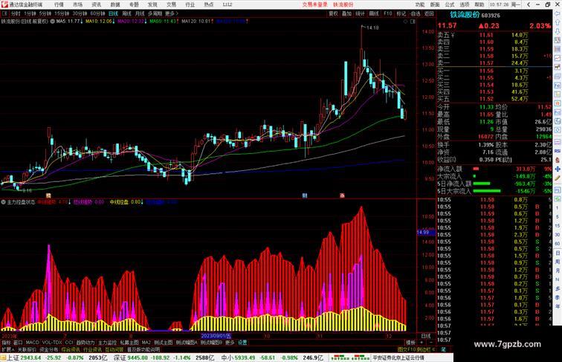Open the 设置 indicator settings tab

[x=242, y=343]
